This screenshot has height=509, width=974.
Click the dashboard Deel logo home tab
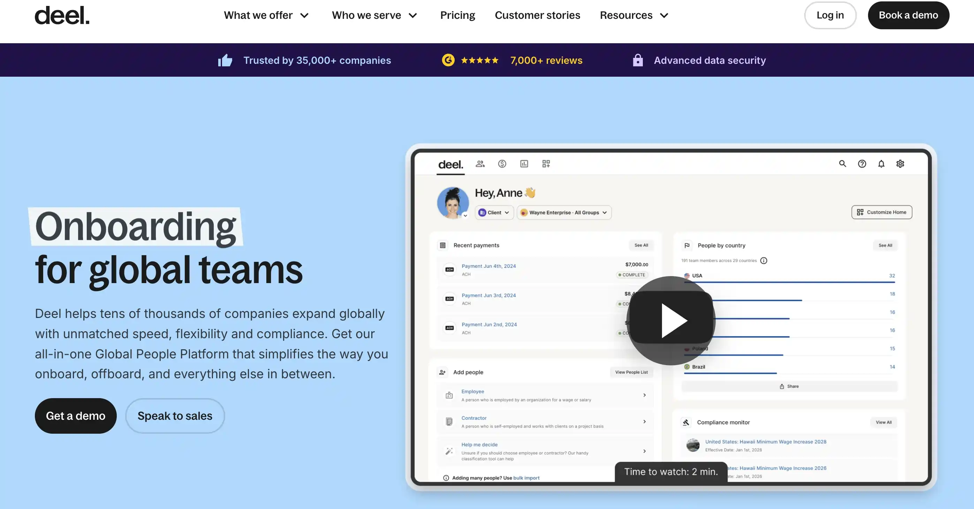pos(451,165)
